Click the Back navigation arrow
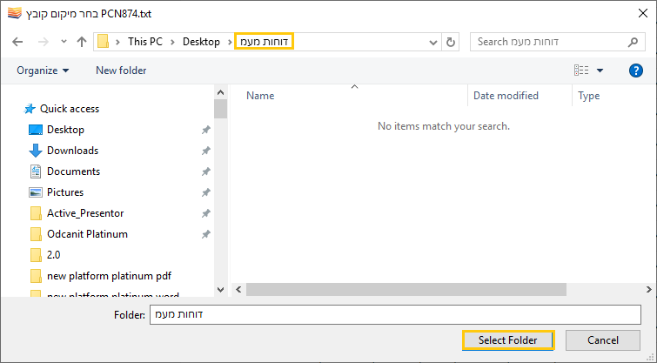The height and width of the screenshot is (363, 657). tap(17, 42)
